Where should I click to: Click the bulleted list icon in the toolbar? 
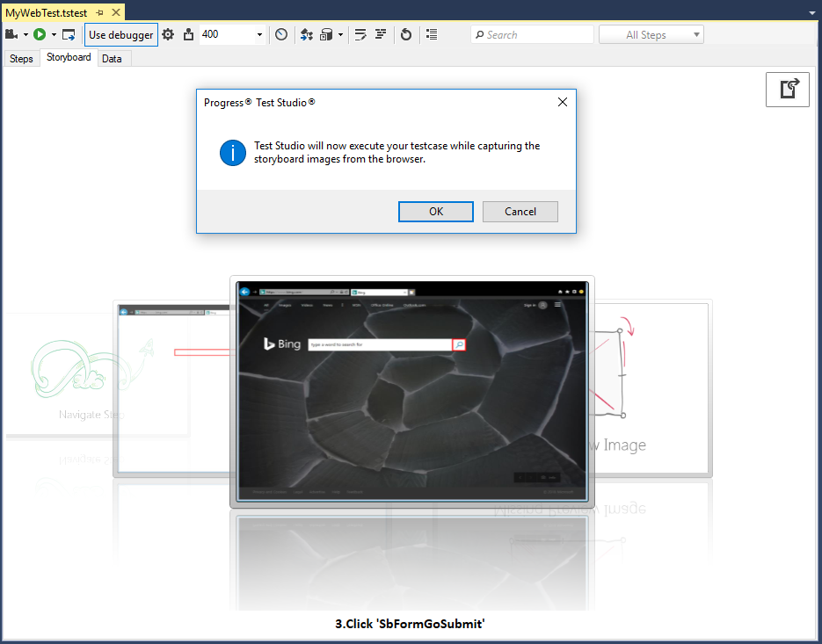432,34
